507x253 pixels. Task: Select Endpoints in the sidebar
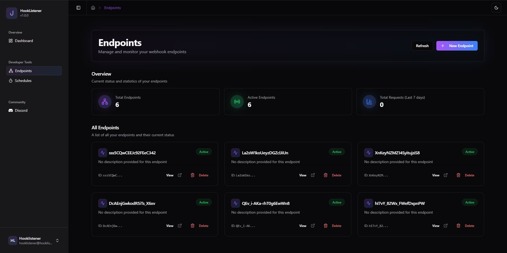(34, 71)
